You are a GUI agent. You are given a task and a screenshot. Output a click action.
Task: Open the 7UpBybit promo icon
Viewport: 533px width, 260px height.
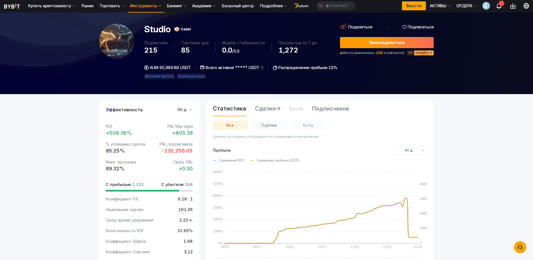302,6
